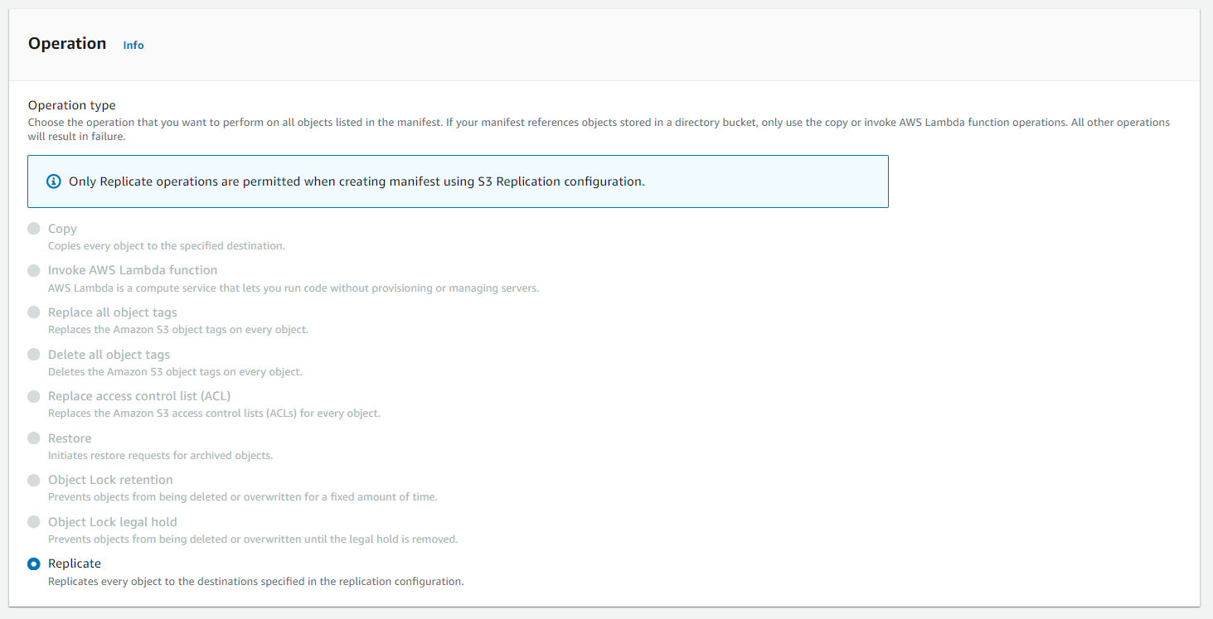
Task: Click the Only Replicate operations permitted notice text
Action: pos(357,181)
